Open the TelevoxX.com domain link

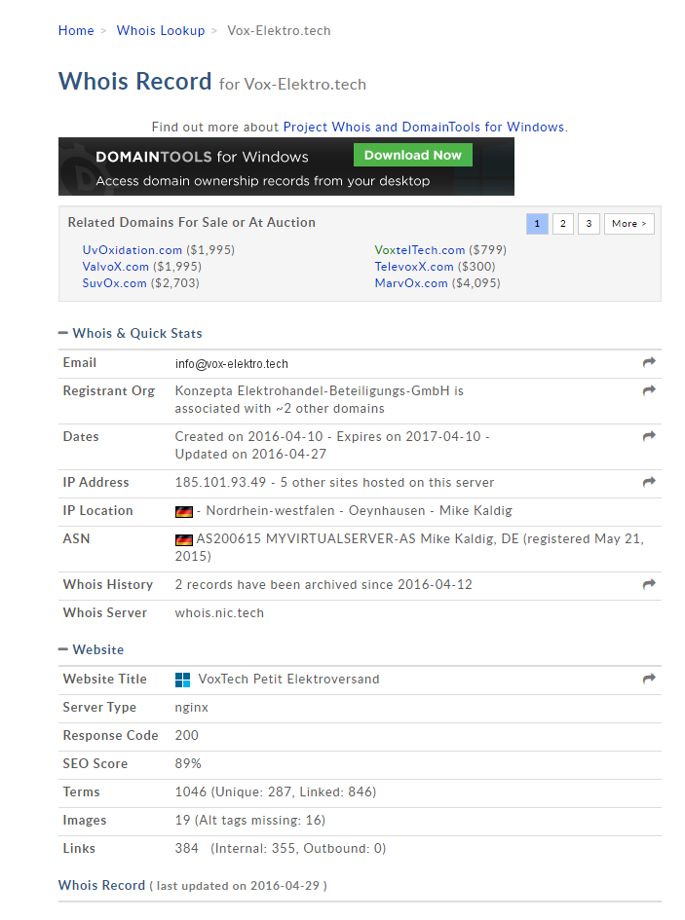click(x=414, y=267)
